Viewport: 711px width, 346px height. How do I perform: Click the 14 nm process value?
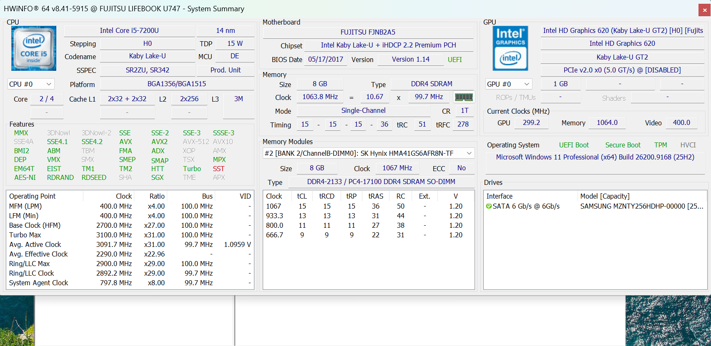click(226, 30)
